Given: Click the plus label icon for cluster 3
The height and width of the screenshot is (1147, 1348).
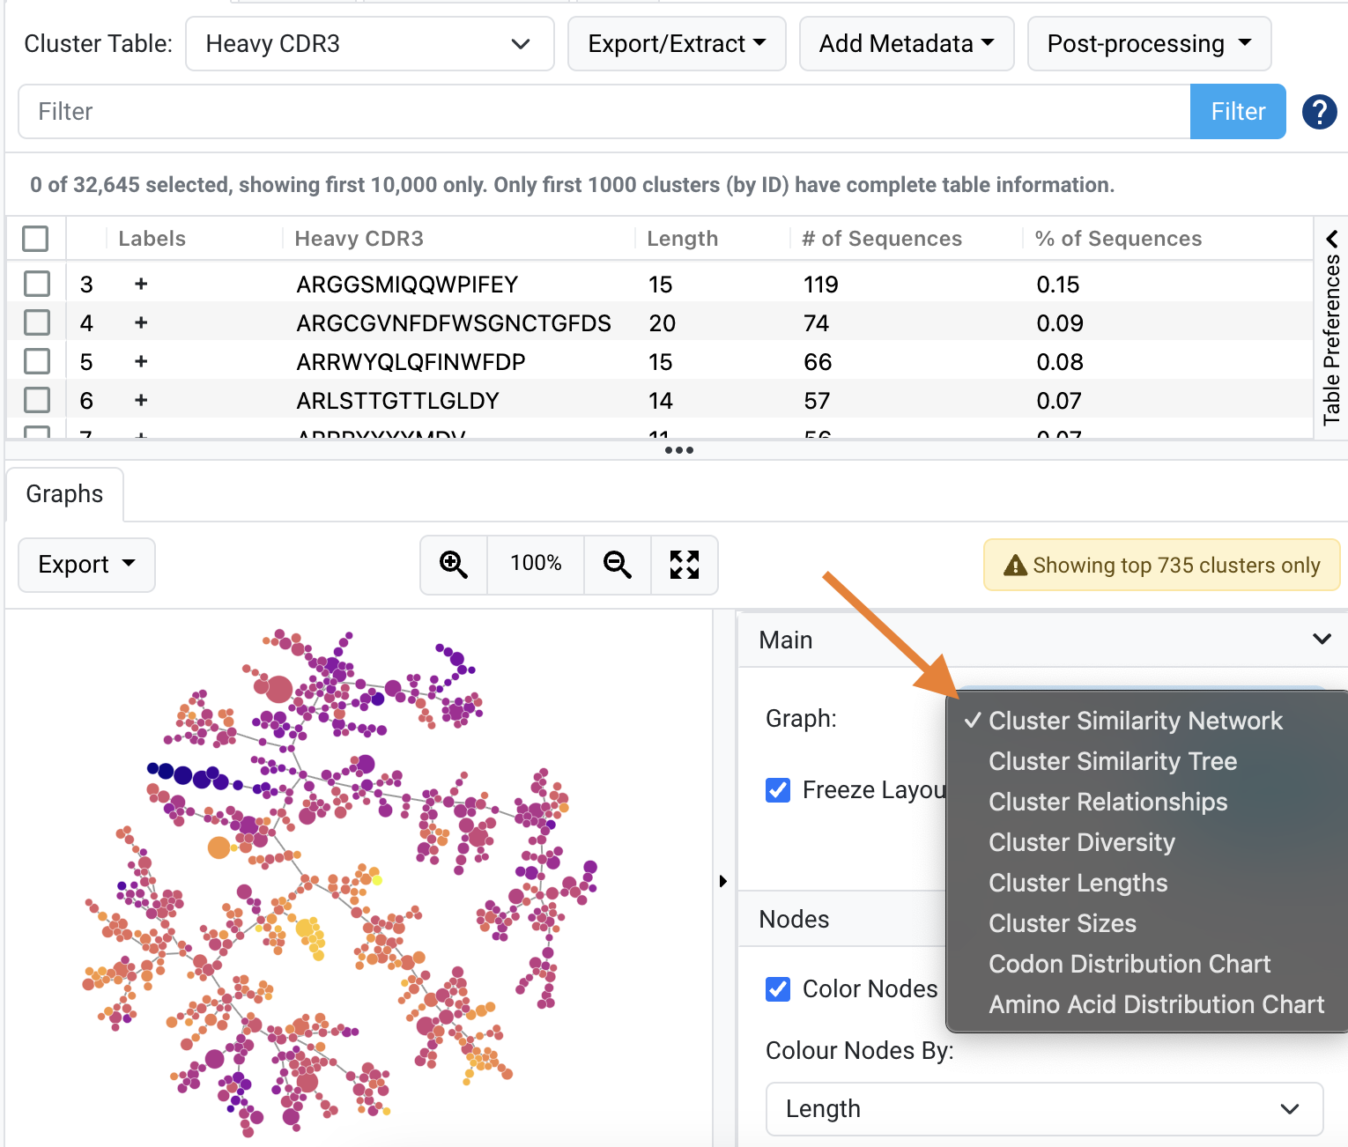Looking at the screenshot, I should 141,284.
